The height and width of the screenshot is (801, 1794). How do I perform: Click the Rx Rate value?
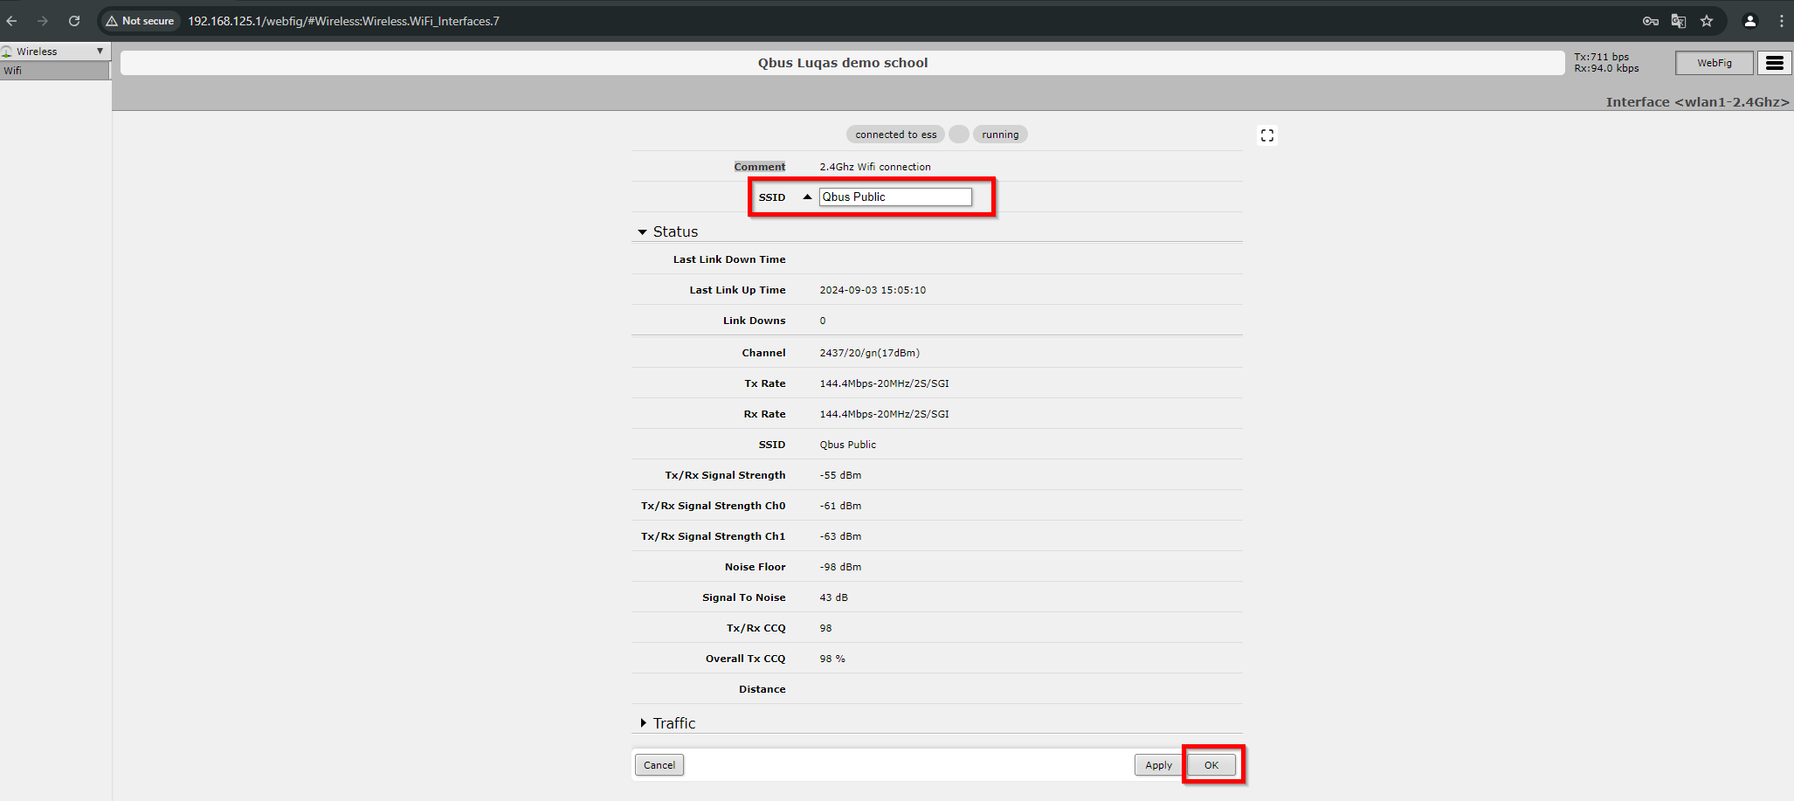tap(884, 414)
